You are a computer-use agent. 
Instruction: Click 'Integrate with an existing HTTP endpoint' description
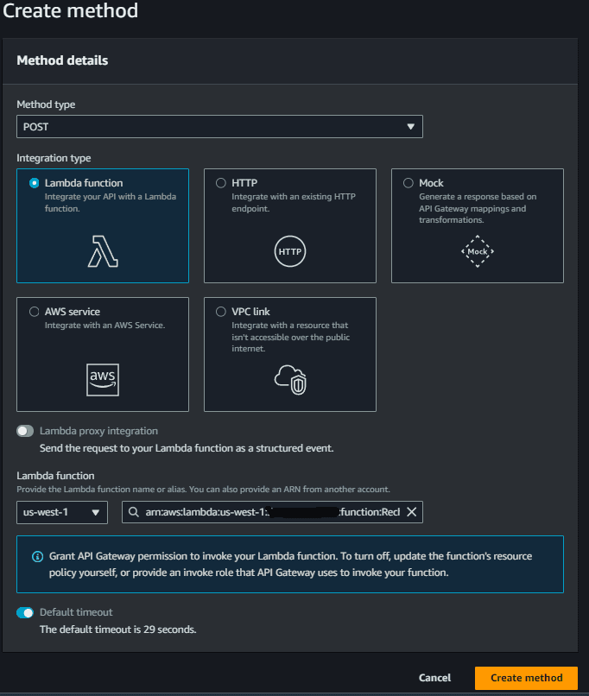point(294,202)
